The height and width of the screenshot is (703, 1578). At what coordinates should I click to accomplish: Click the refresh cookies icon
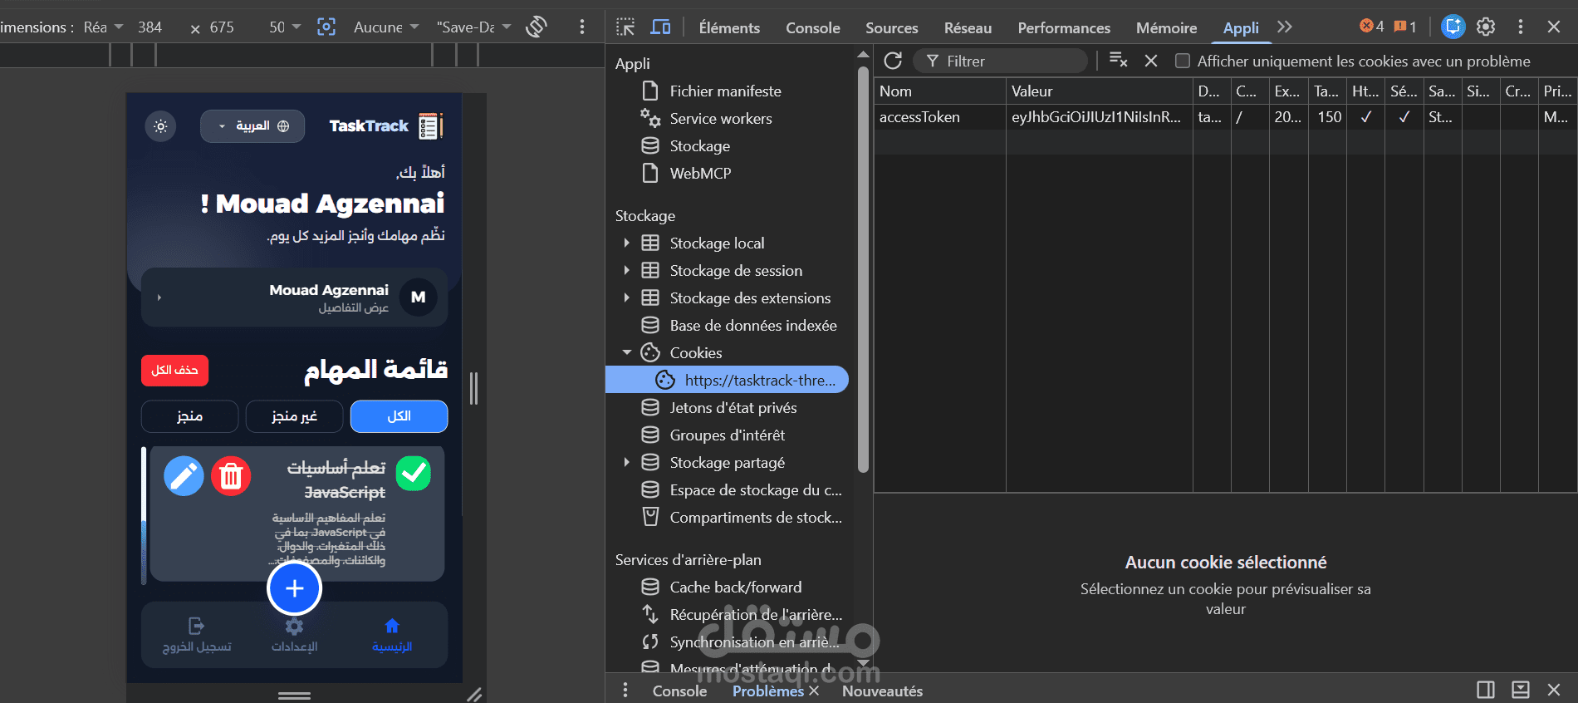pos(893,61)
